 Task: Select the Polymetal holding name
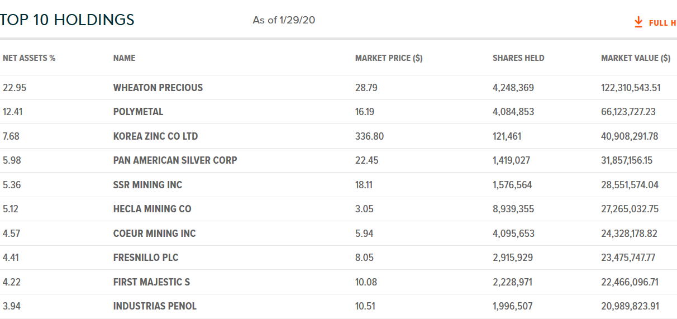(x=138, y=112)
